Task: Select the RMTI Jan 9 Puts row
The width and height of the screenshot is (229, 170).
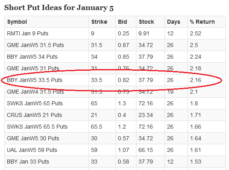Action: click(x=115, y=33)
